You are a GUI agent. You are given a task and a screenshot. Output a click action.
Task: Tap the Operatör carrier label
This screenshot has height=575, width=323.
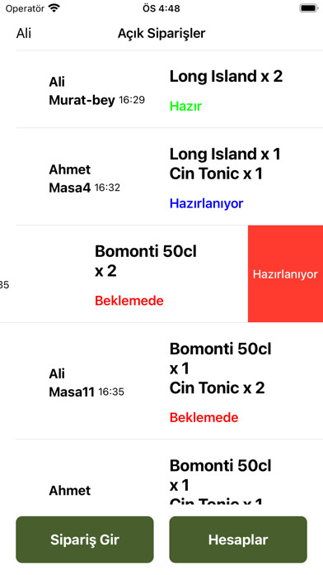tap(25, 8)
